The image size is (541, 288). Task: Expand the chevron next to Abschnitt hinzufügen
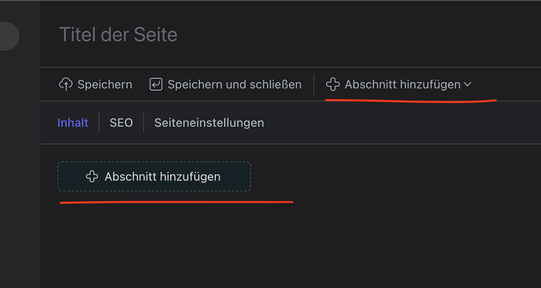pos(467,85)
